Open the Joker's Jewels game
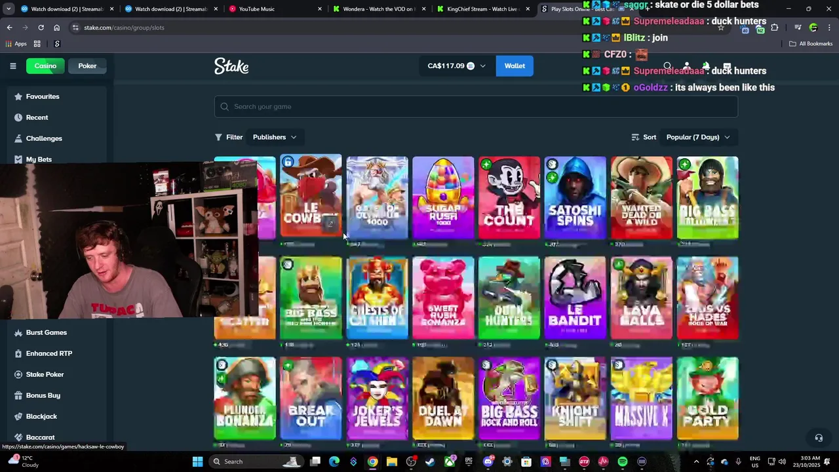The height and width of the screenshot is (472, 839). coord(377,398)
